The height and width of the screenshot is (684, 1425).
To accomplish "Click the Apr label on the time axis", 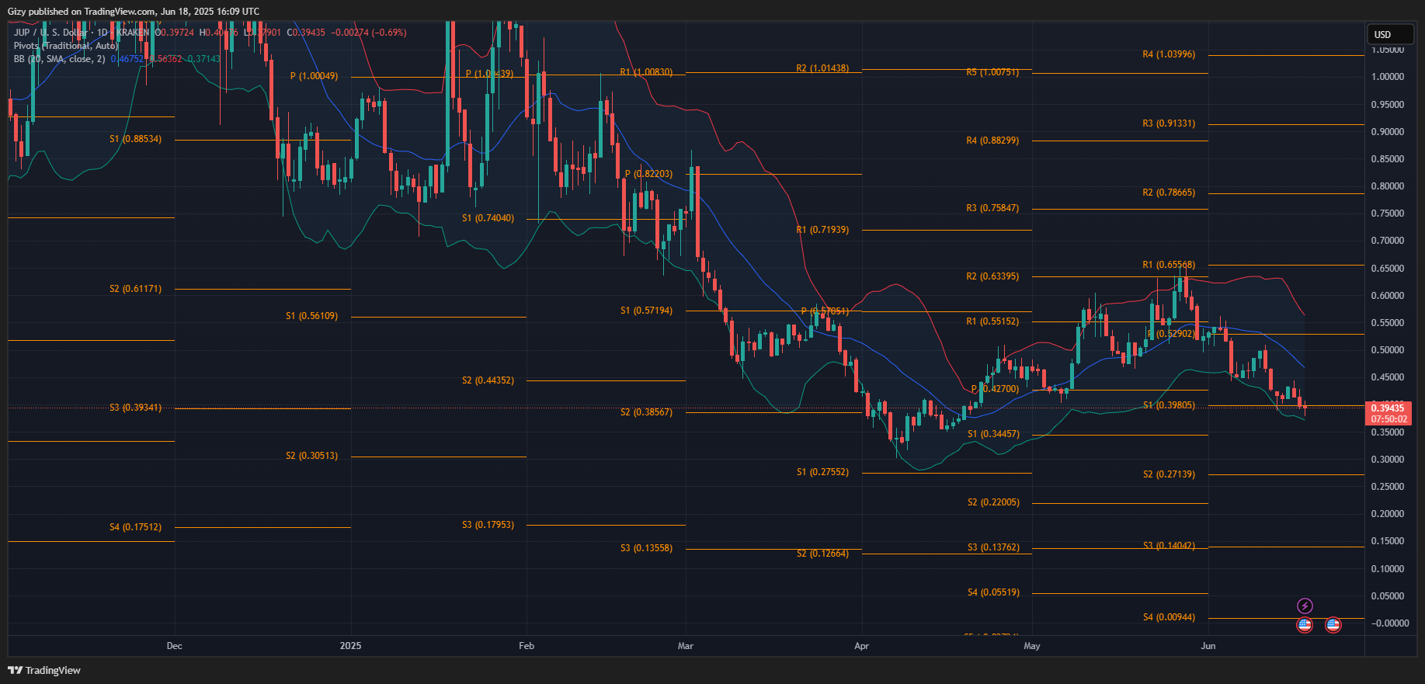I will point(861,646).
